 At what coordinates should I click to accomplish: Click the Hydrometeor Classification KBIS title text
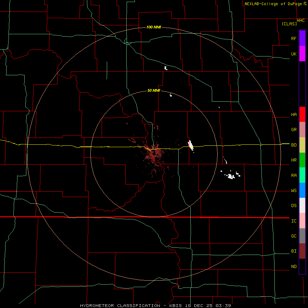coord(156,306)
